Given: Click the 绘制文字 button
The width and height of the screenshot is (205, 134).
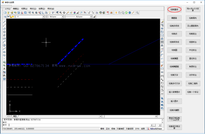Looking at the screenshot, I should click(x=174, y=75).
